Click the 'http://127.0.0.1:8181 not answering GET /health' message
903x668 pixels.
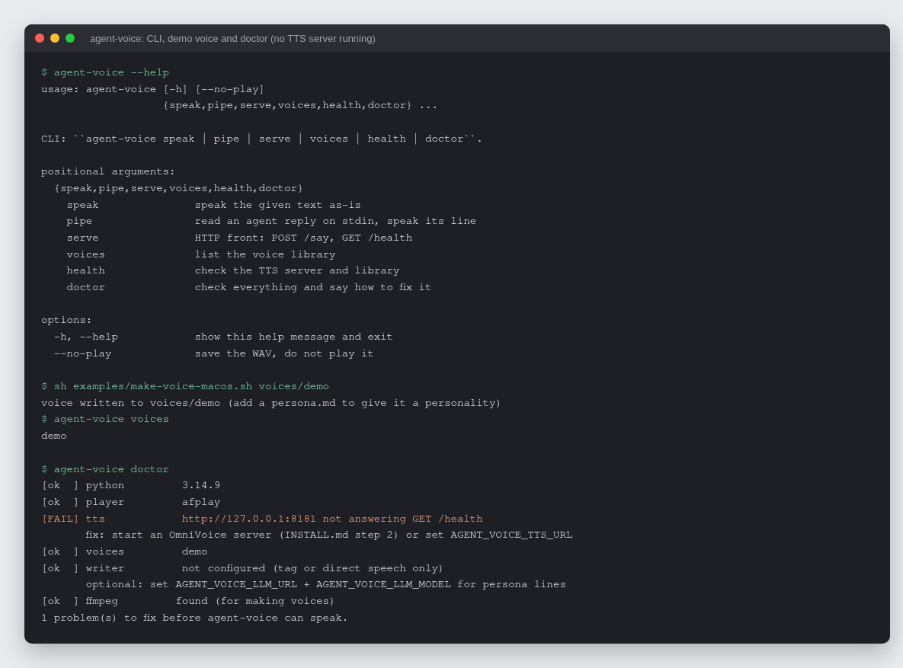(332, 519)
